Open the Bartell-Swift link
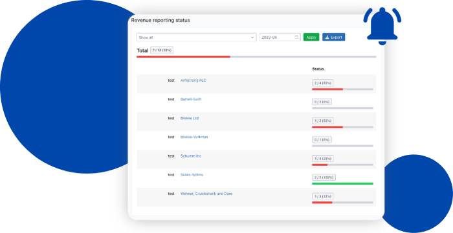Screen dimensions: 453x233 191,99
